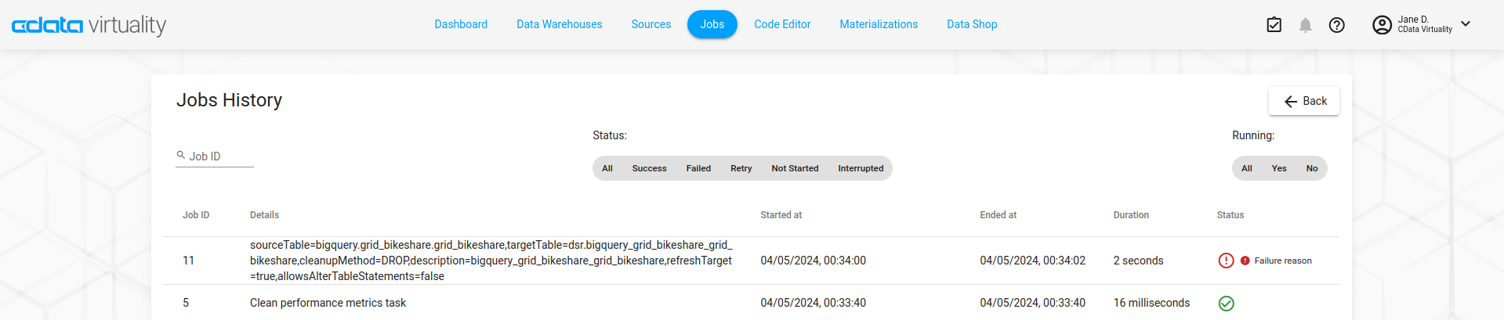The width and height of the screenshot is (1504, 320).
Task: Select the Not Started status filter
Action: coord(794,168)
